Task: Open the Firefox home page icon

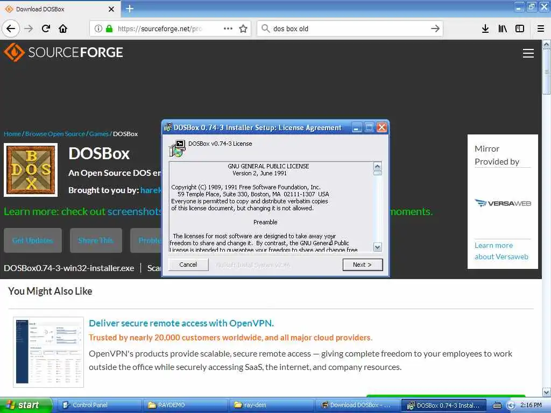Action: coord(63,29)
